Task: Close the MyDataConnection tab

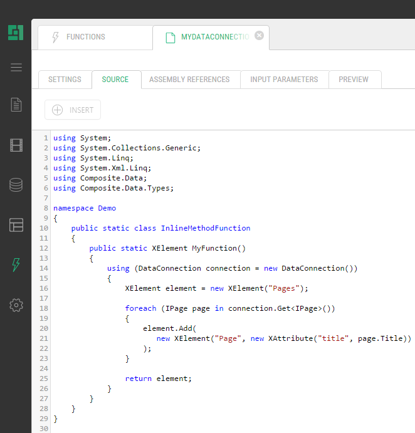Action: [259, 36]
